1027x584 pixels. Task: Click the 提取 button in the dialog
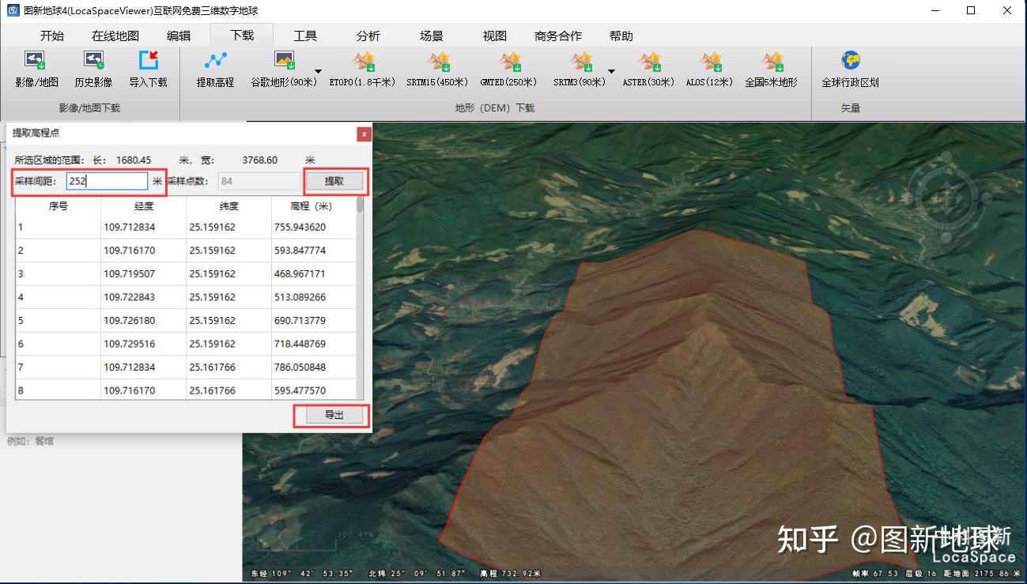335,181
